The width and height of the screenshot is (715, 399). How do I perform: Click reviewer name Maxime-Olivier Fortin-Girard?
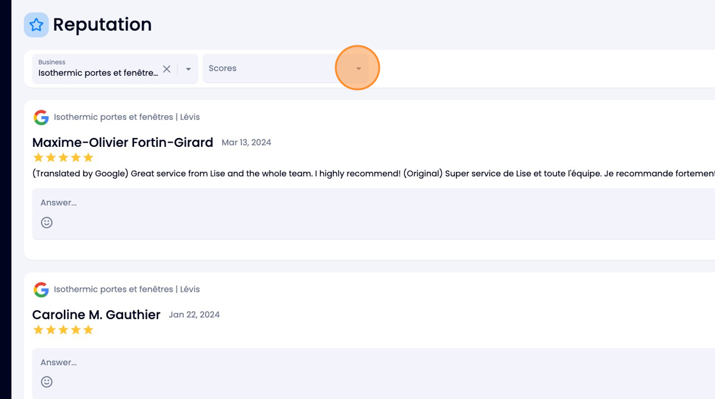(x=123, y=142)
